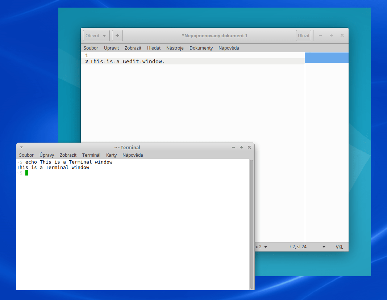The image size is (387, 300).
Task: Click Uložit to save the document
Action: pyautogui.click(x=304, y=35)
